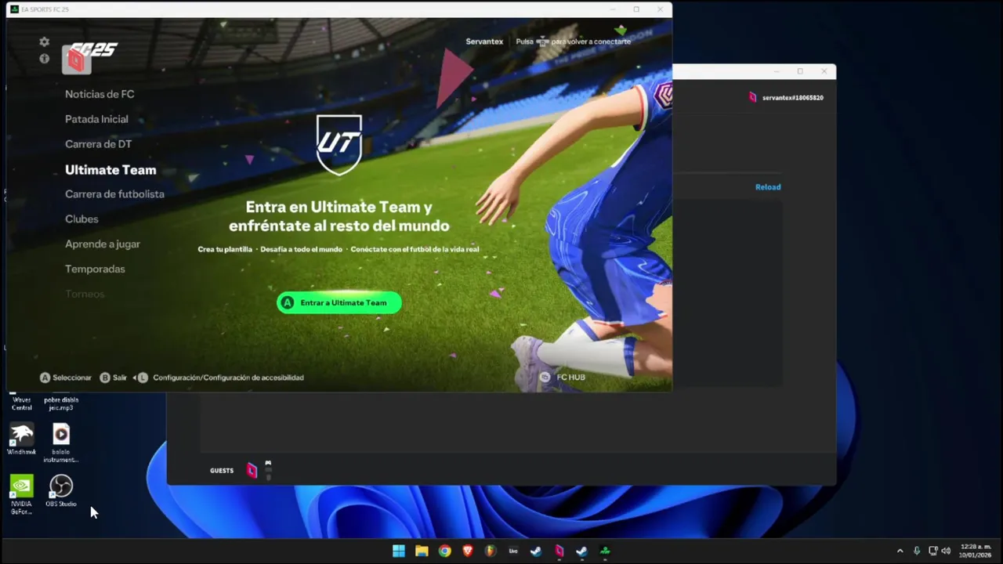
Task: Click the microphone tray icon
Action: tap(916, 551)
